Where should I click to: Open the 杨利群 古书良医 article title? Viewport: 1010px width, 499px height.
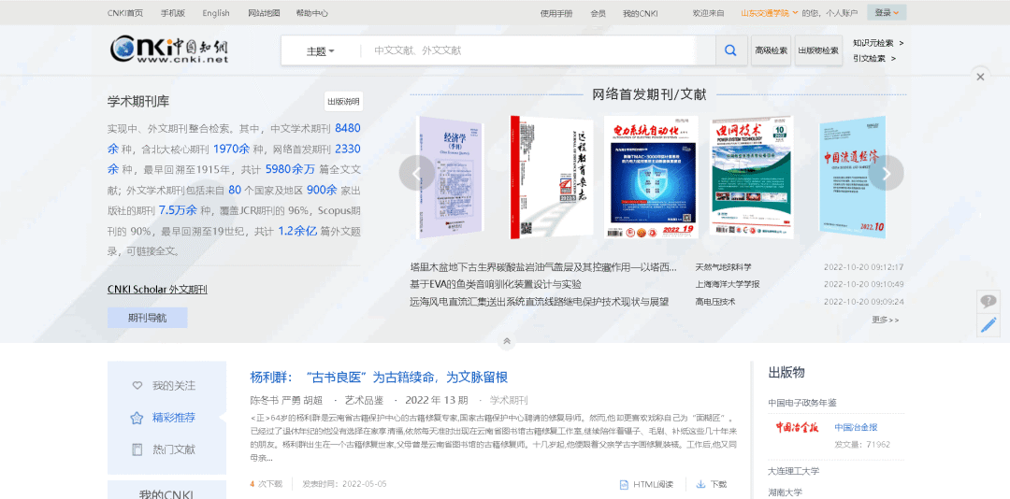379,378
